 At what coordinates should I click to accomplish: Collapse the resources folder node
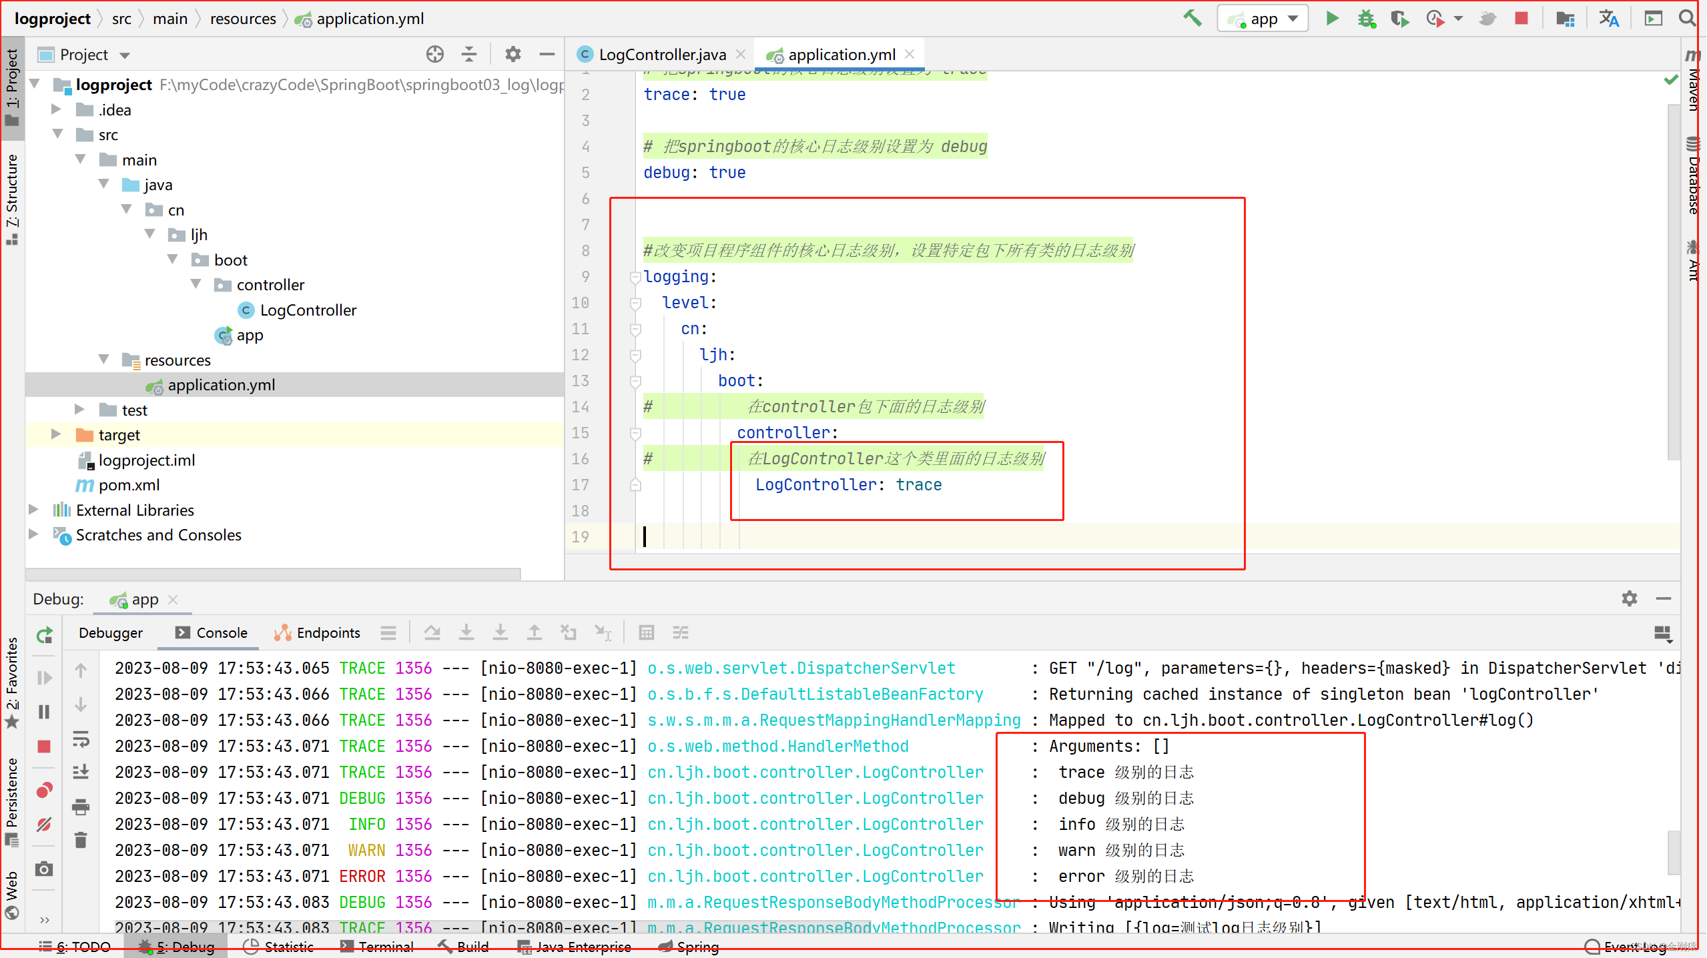point(104,360)
